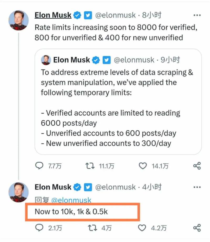Click the small avatar in quoted tweet

46,60
